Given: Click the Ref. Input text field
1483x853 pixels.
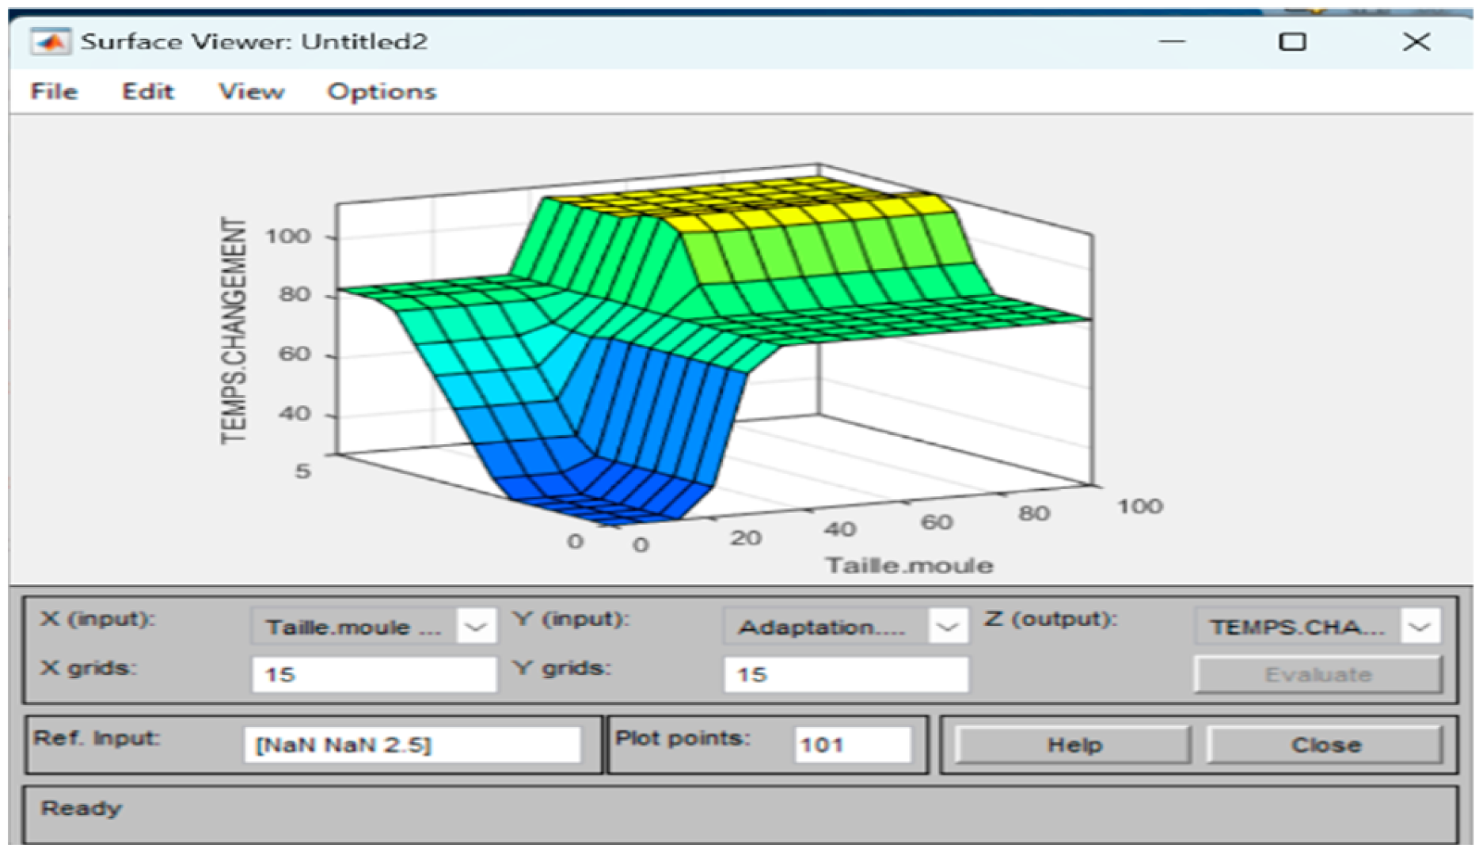Looking at the screenshot, I should coord(412,745).
